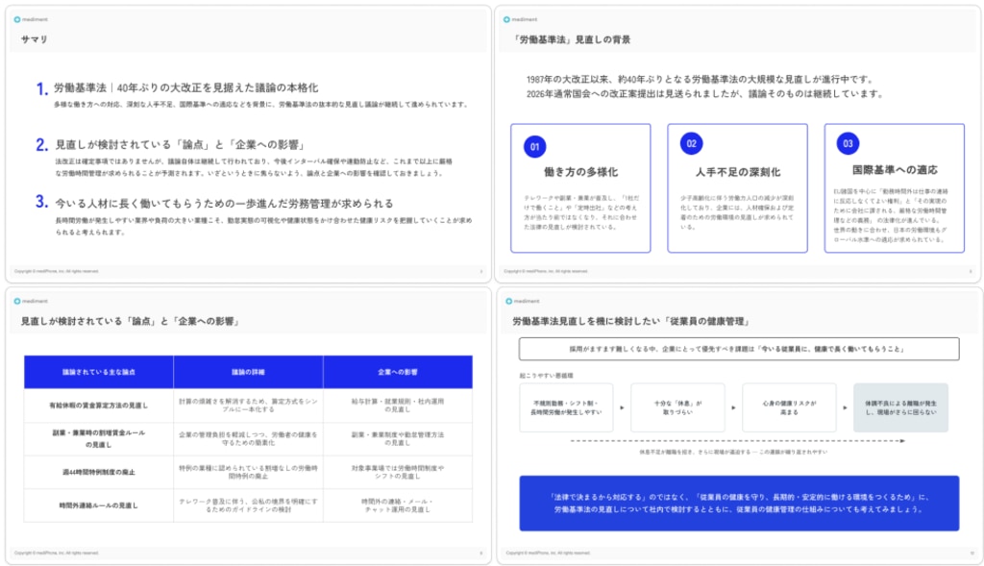Select the 03 circle badge above 国際基準への適応
Image resolution: width=984 pixels, height=566 pixels.
[848, 144]
